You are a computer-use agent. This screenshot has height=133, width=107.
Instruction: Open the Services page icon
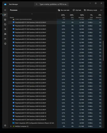tap(5, 44)
